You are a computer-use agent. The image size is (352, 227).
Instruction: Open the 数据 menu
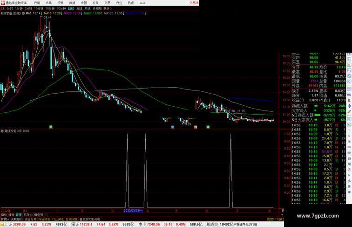coord(72,3)
